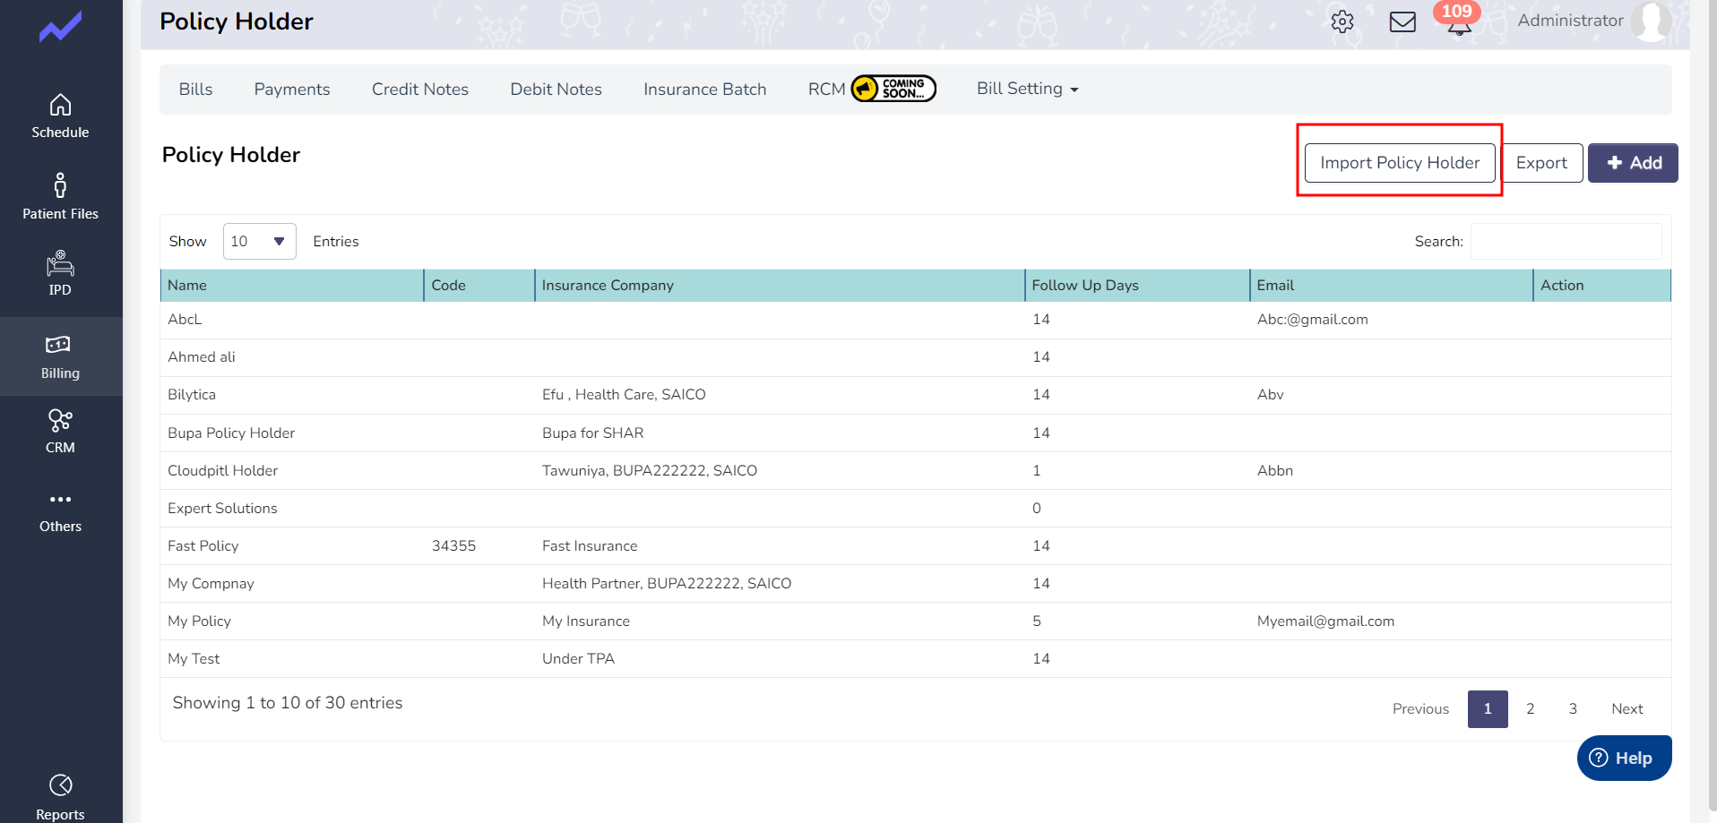Jump to page 3 of entries
1717x823 pixels.
(x=1573, y=709)
